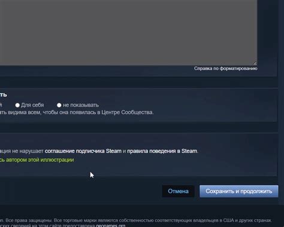Viewport: 284px width, 227px height.
Task: Open соглашение подписчика Steam link
Action: click(83, 151)
